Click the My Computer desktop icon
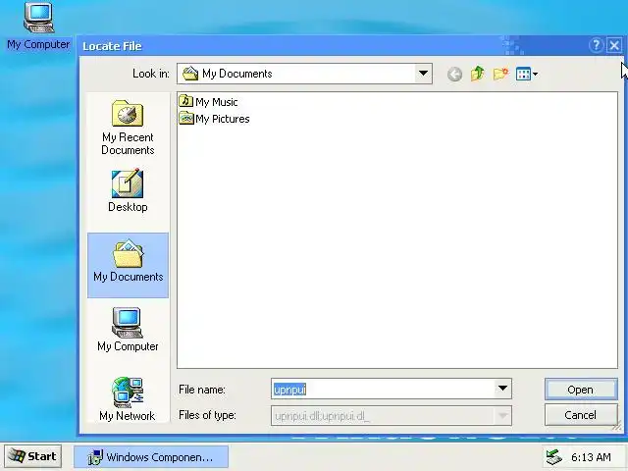 click(x=38, y=26)
